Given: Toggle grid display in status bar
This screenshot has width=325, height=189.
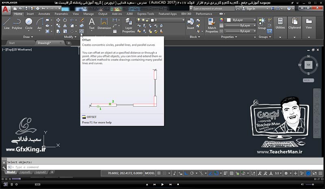Looking at the screenshot, I should click(159, 173).
